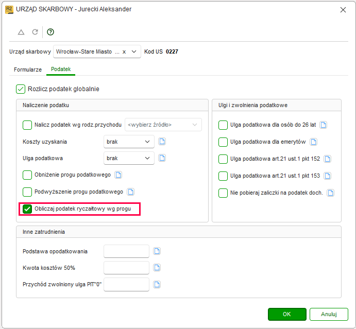This screenshot has height=329, width=356.
Task: Enable Ulga podatkowa dla osób do 26 lat
Action: [x=223, y=125]
